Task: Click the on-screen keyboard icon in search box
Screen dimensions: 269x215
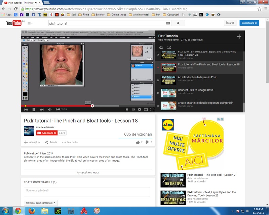Action: [x=168, y=23]
